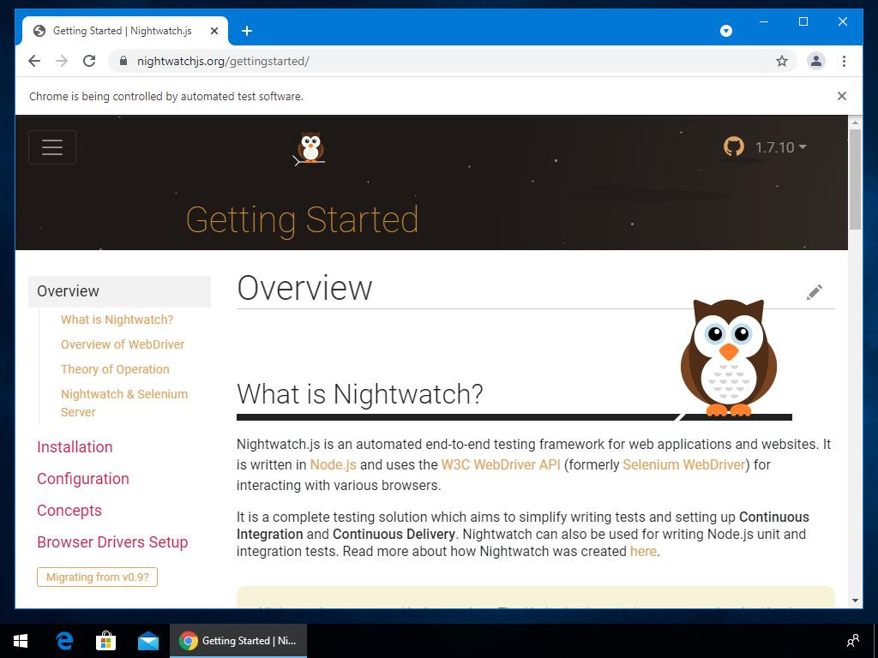Screen dimensions: 878x658
Task: Open Chrome three-dot menu
Action: tap(844, 61)
